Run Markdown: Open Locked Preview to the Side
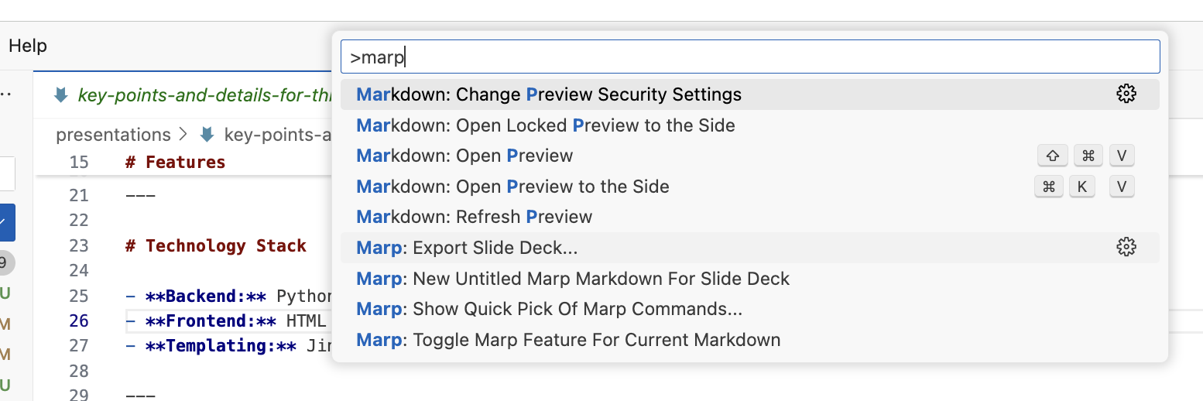1203x401 pixels. tap(545, 125)
